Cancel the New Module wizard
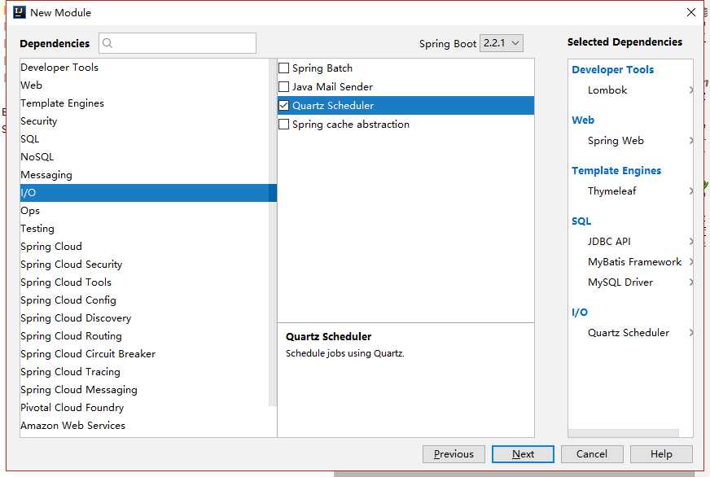 pos(592,454)
